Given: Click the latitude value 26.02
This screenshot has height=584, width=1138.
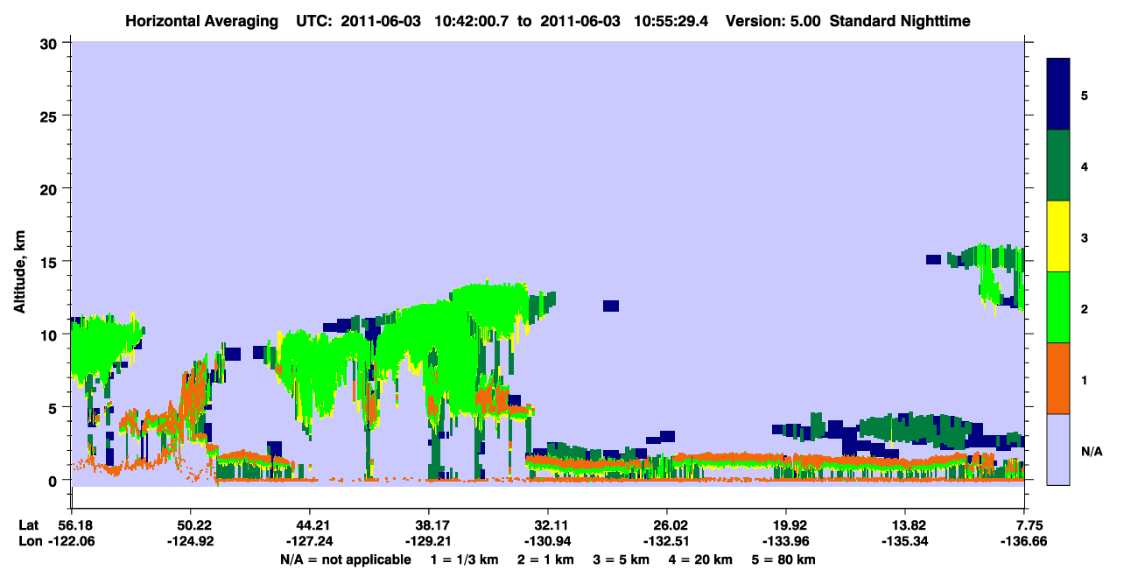Looking at the screenshot, I should (667, 525).
